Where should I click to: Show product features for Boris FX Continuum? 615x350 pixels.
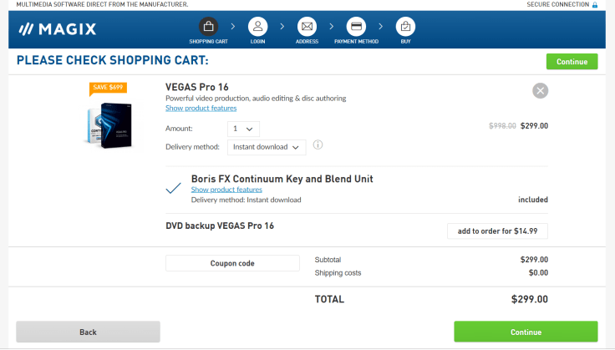(x=226, y=190)
